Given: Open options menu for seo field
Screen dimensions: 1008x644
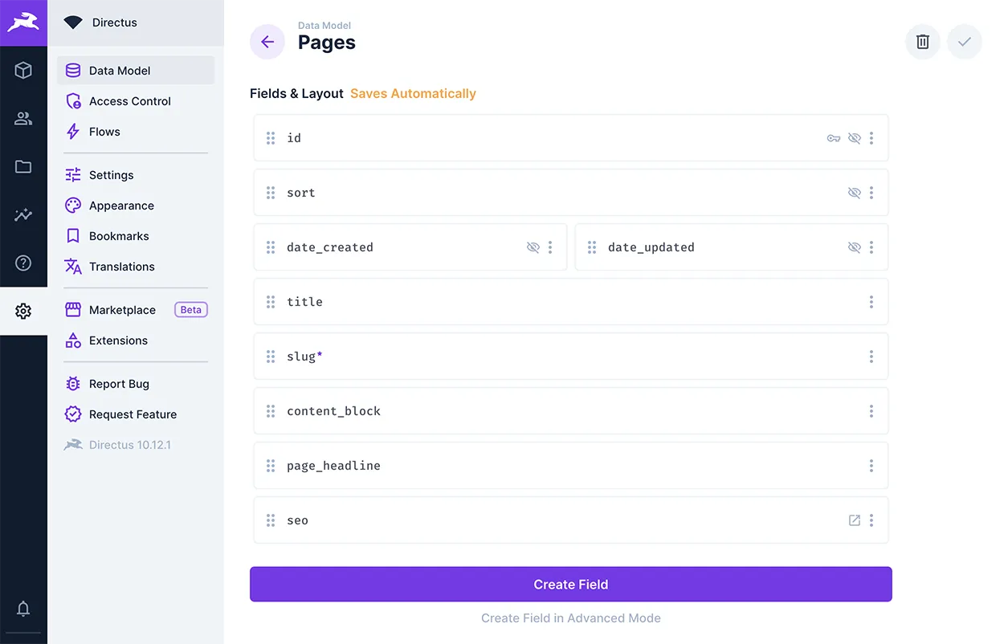Looking at the screenshot, I should [x=871, y=520].
